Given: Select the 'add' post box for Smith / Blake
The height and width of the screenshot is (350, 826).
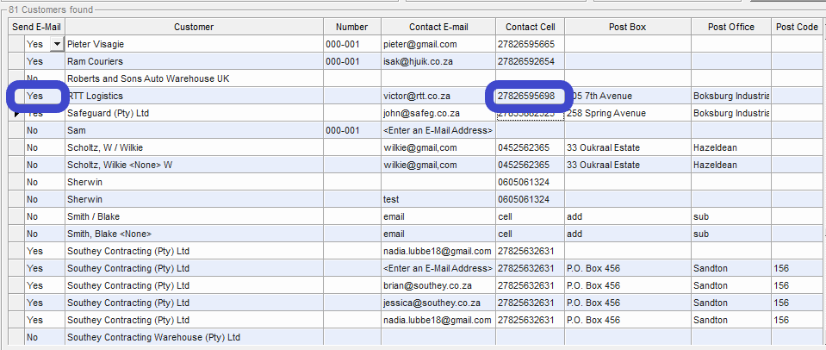Looking at the screenshot, I should tap(627, 216).
